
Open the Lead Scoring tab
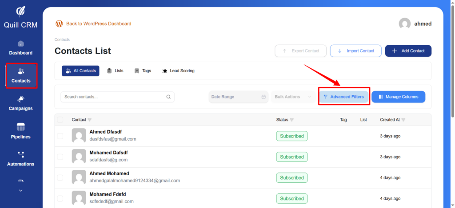coord(178,71)
